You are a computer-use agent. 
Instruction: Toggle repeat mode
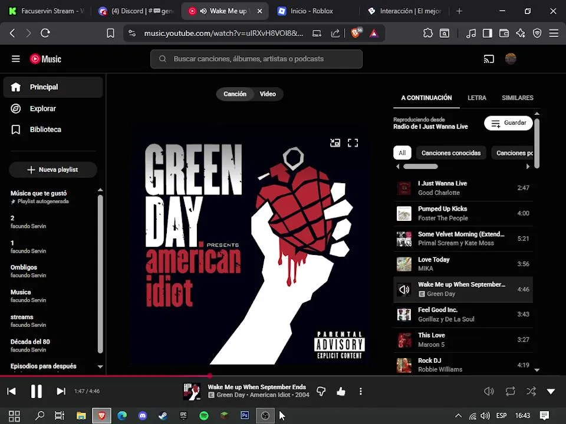coord(510,391)
